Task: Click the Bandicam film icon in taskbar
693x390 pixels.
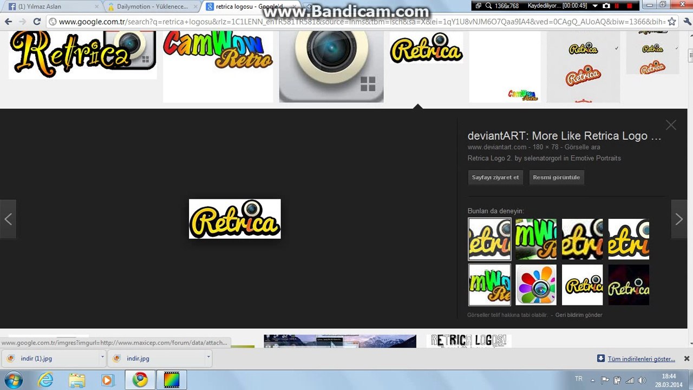Action: click(172, 380)
